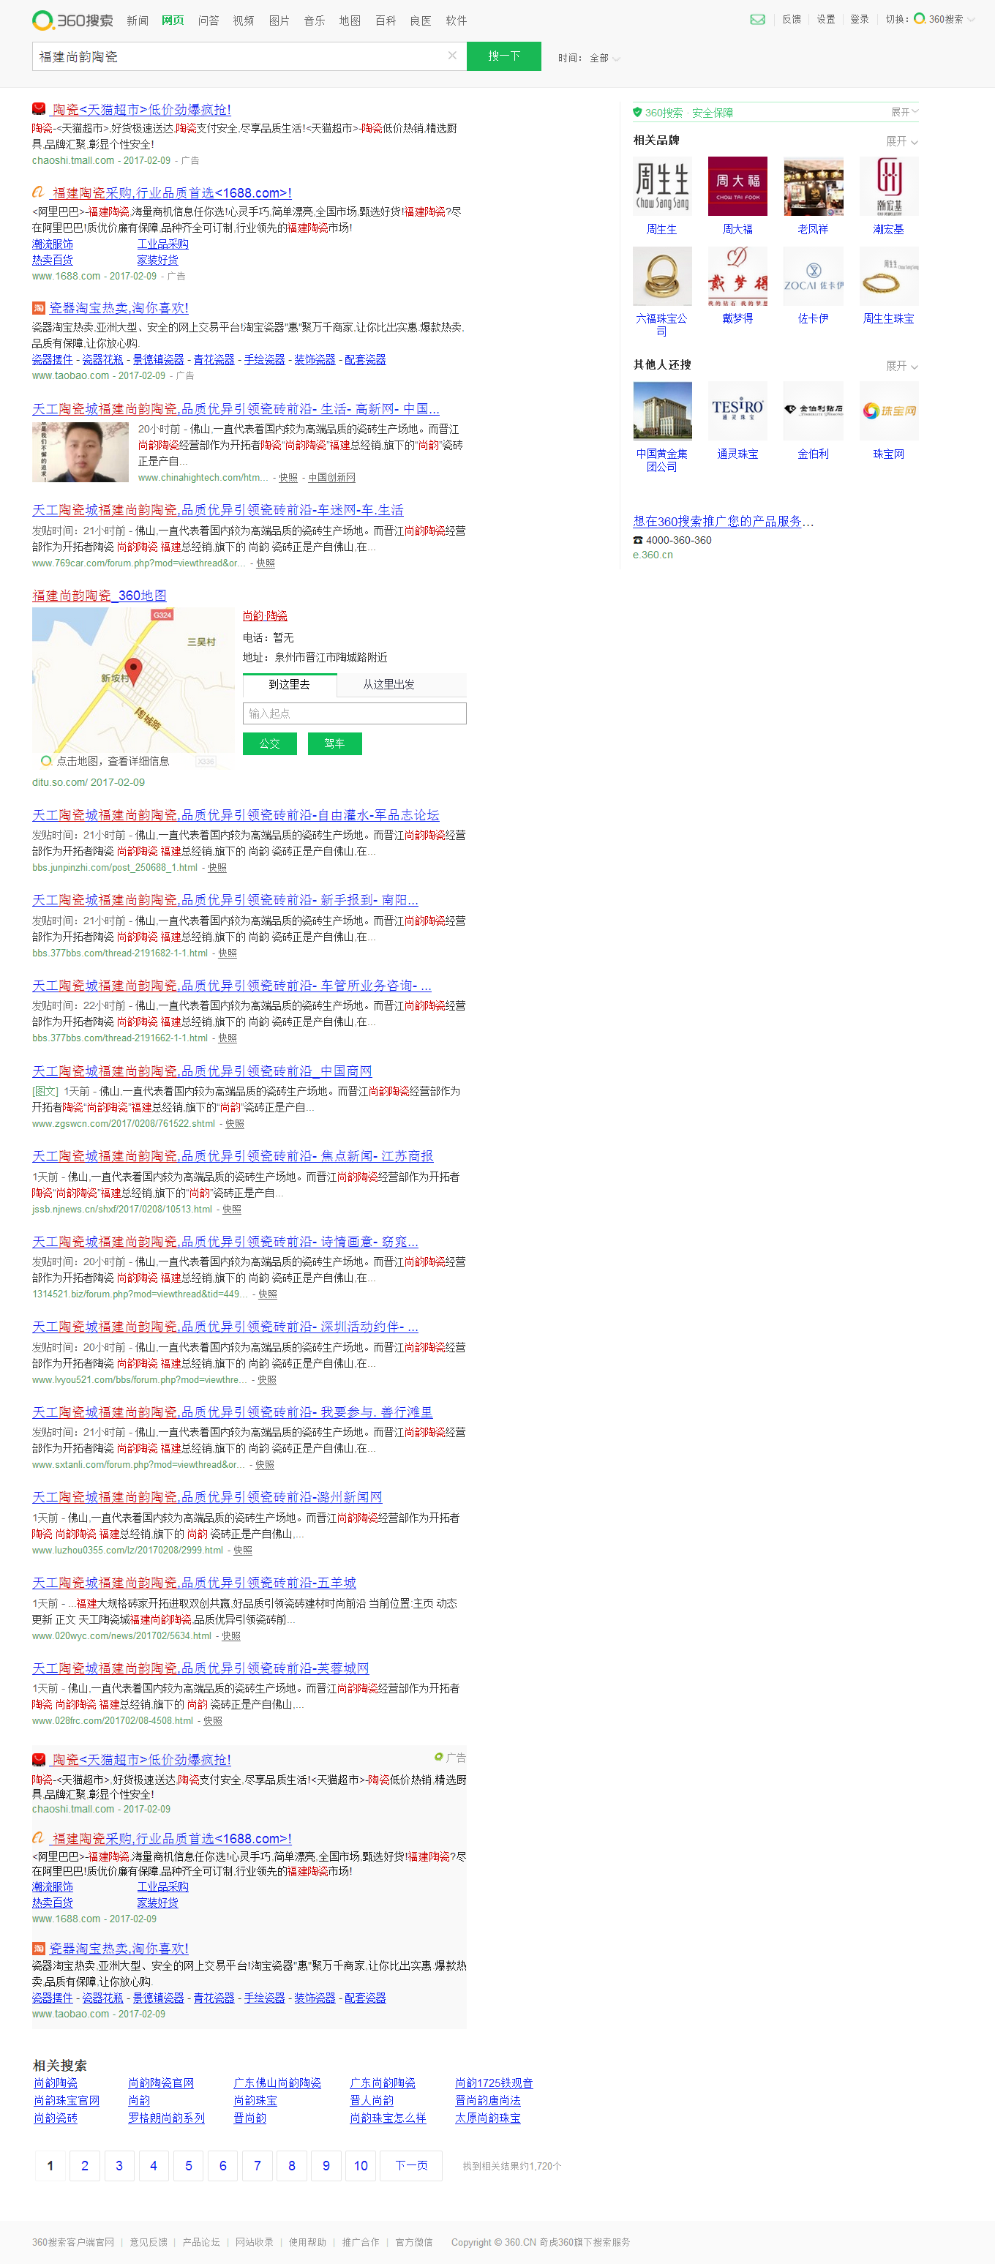The image size is (995, 2264).
Task: Click the green 广告 badge icon in bottom ads
Action: 439,1757
